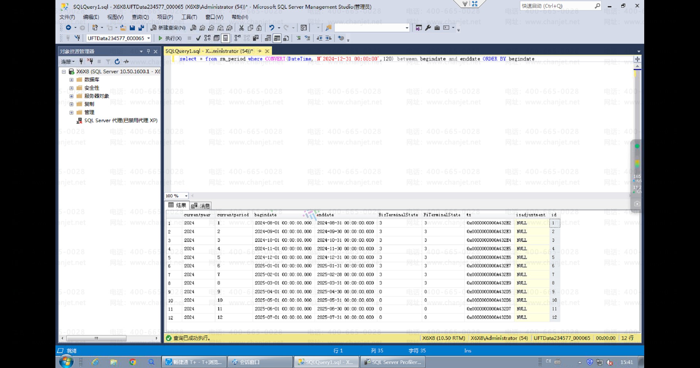The width and height of the screenshot is (700, 368).
Task: Click the Save All icon in toolbar
Action: click(141, 28)
